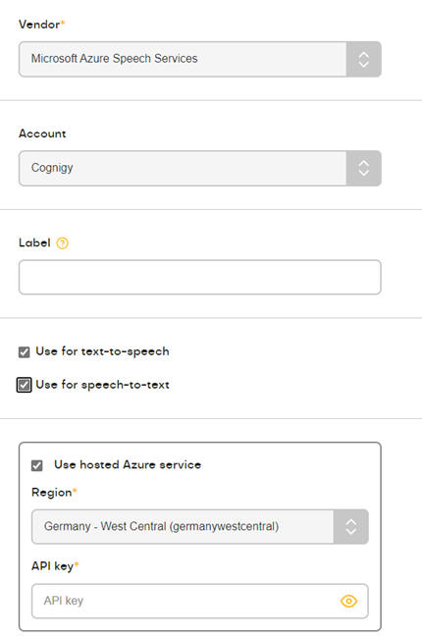Expand the Cognigy account selector
Viewport: 422px width, 638px height.
(x=200, y=169)
